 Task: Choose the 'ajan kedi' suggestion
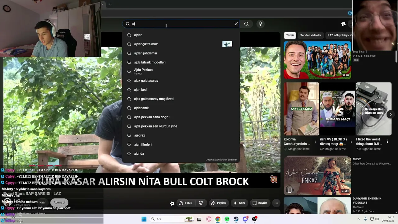[181, 90]
